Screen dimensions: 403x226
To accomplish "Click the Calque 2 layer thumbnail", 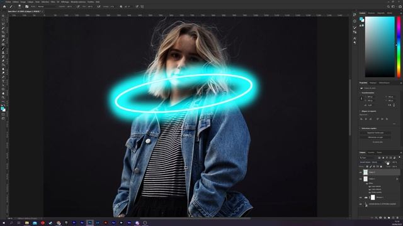I will (365, 172).
